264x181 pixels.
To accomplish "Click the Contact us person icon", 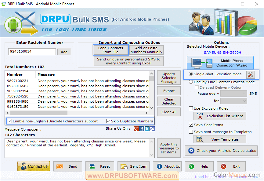I will click(x=24, y=166).
